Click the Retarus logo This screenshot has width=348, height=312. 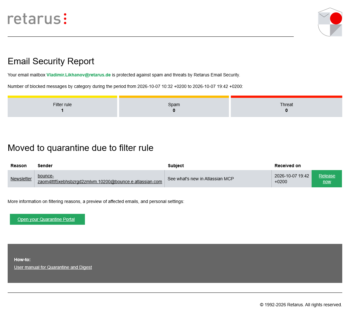(37, 19)
